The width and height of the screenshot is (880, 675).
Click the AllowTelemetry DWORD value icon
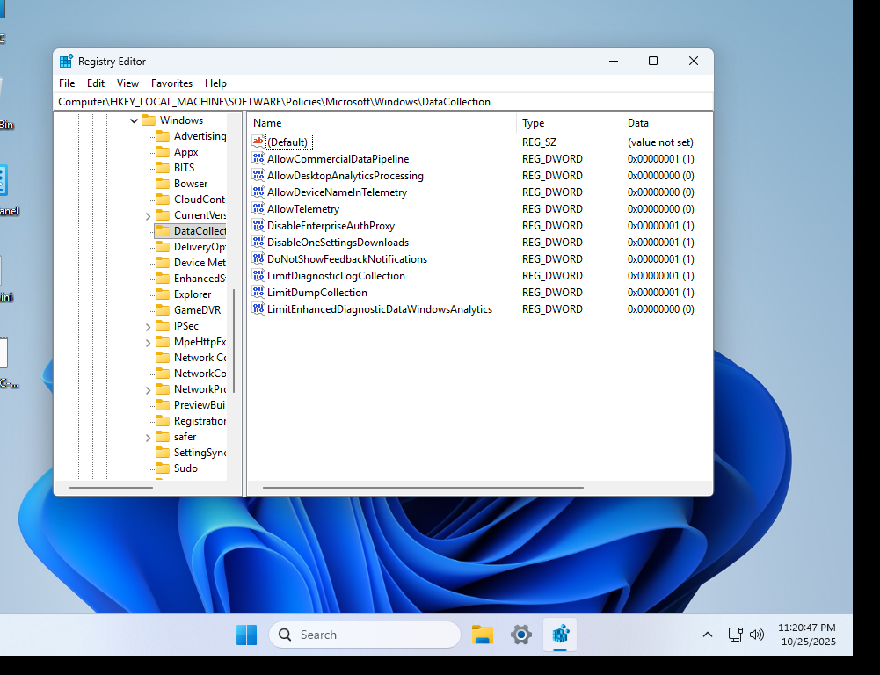pyautogui.click(x=258, y=208)
